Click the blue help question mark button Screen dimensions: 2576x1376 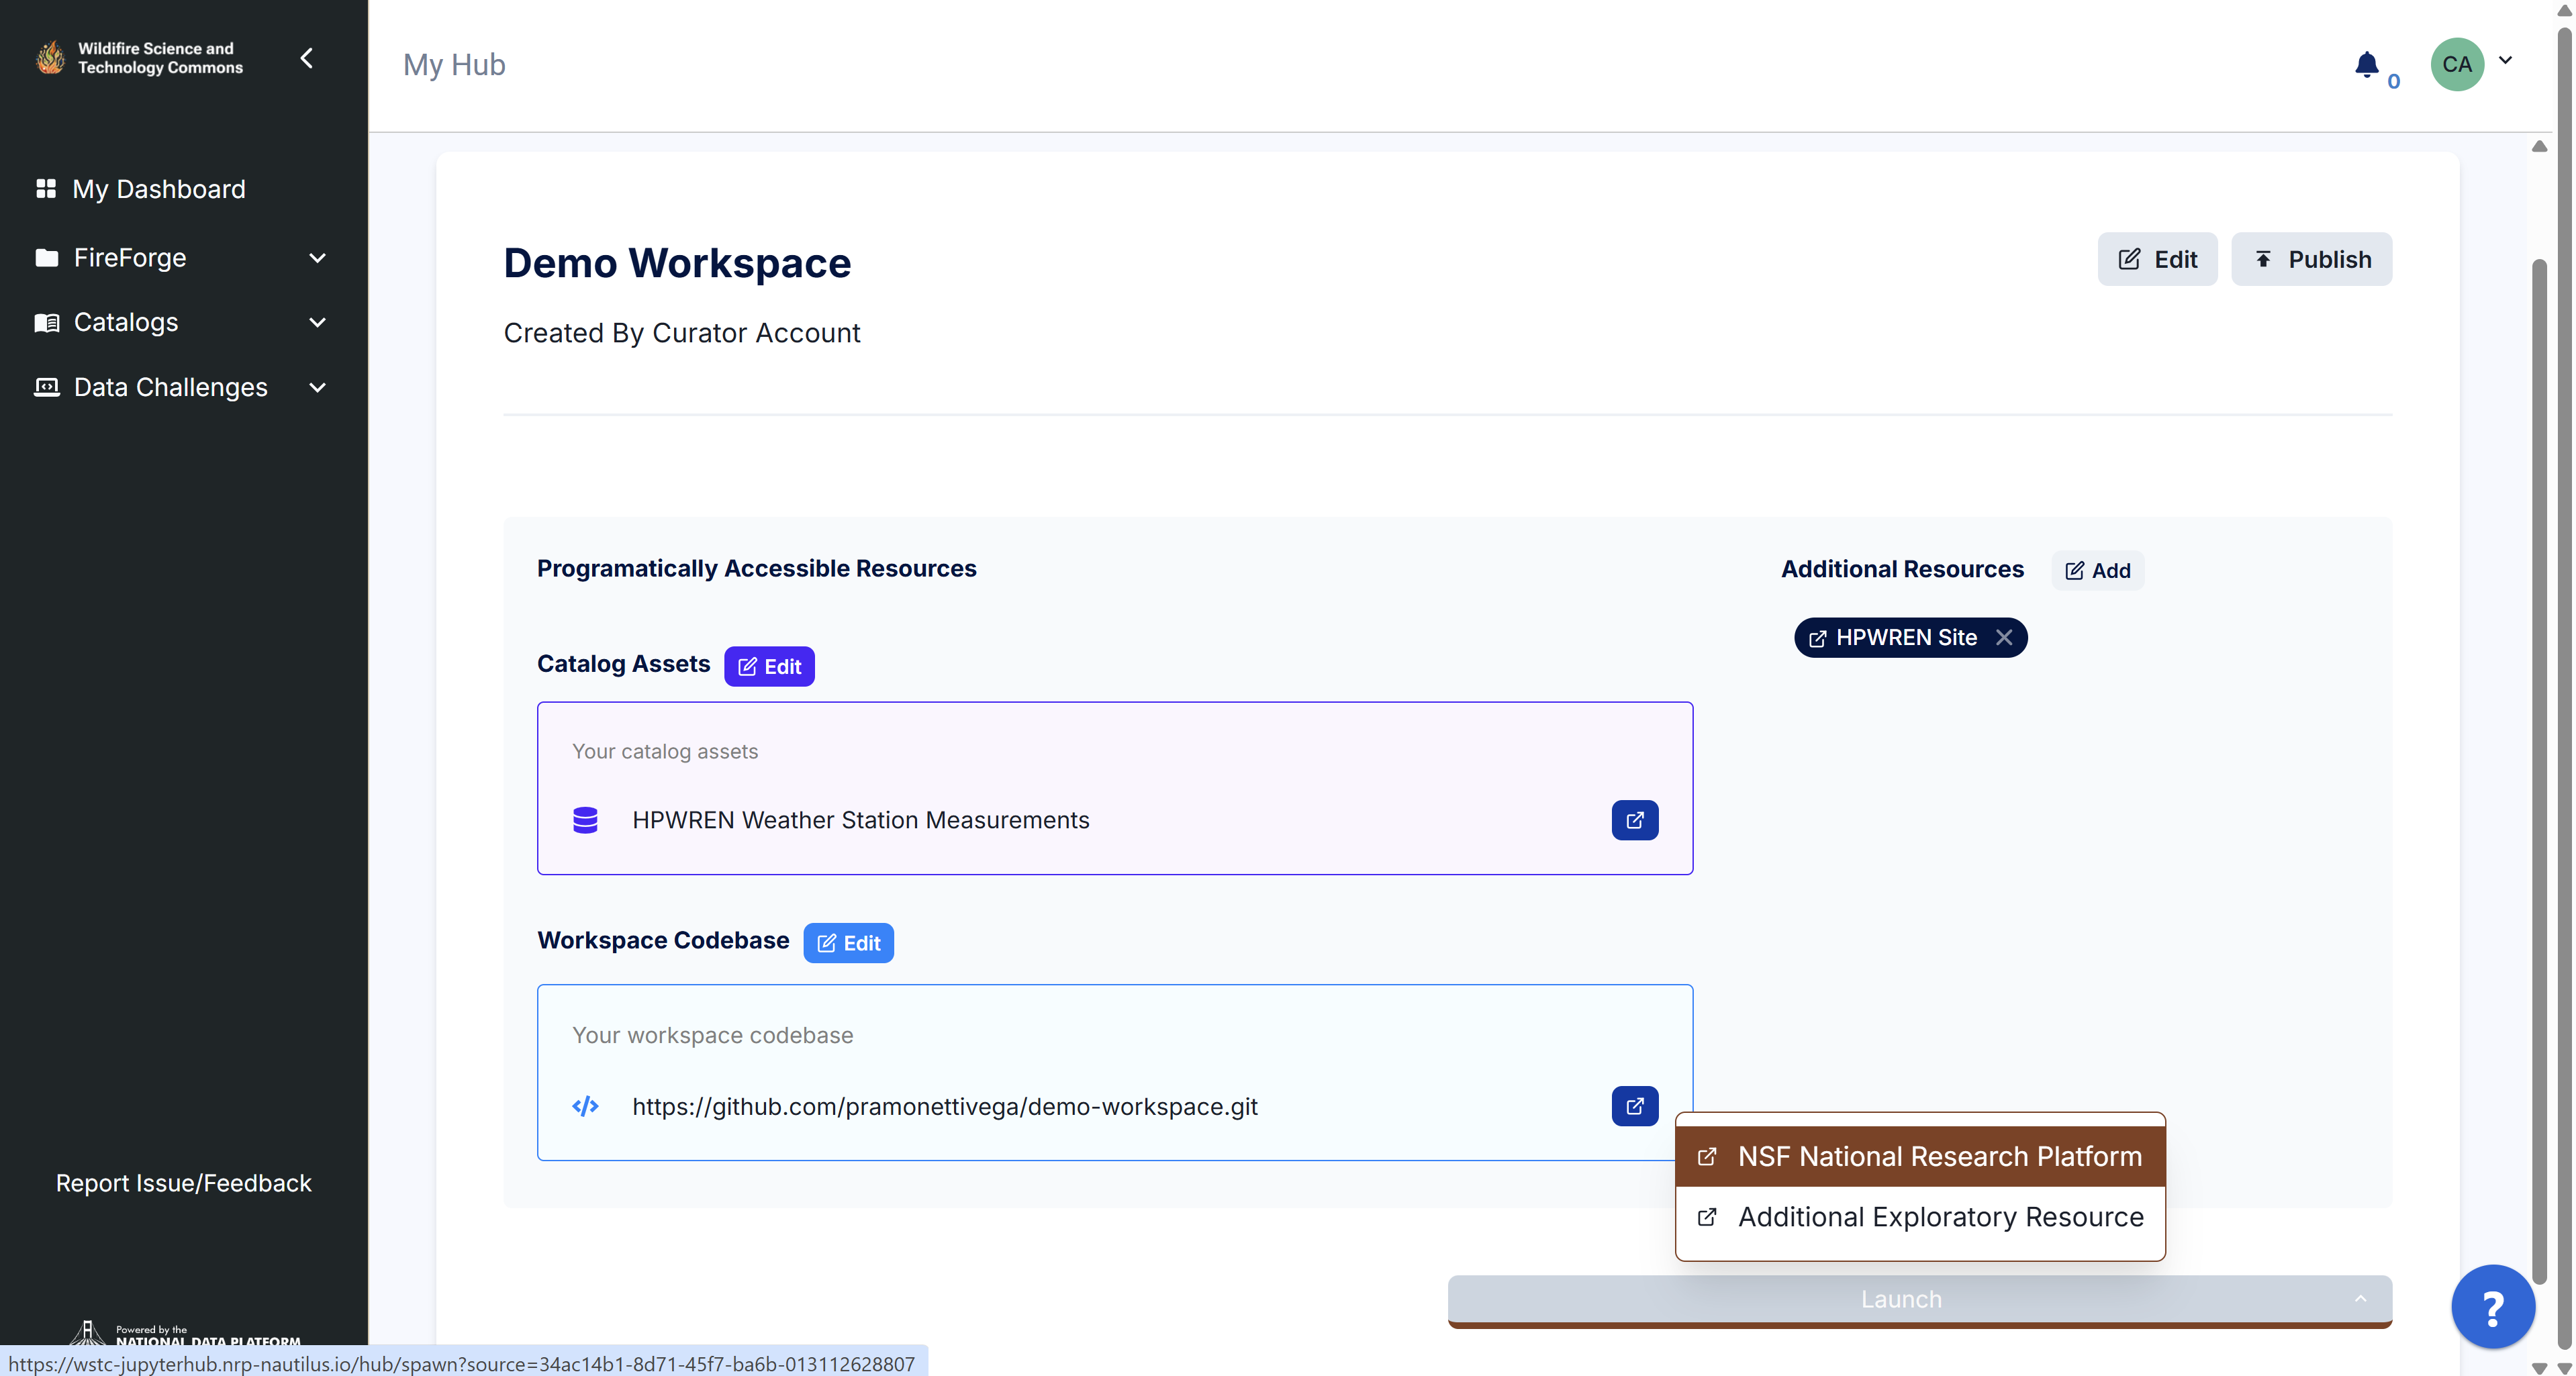[x=2493, y=1306]
